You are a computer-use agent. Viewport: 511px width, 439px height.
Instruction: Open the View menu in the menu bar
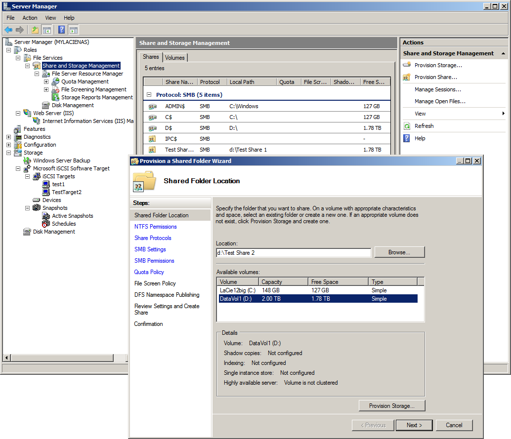point(50,18)
